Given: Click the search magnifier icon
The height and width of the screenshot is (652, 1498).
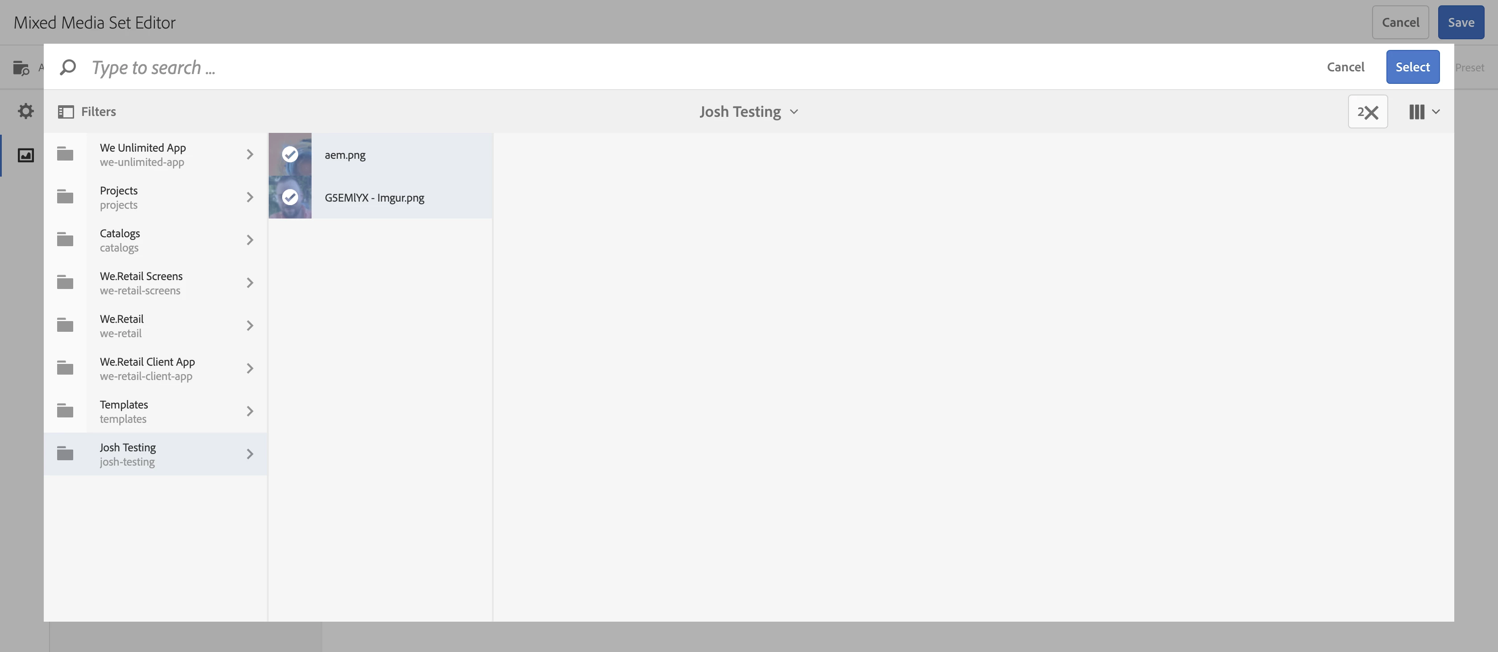Looking at the screenshot, I should [x=68, y=67].
